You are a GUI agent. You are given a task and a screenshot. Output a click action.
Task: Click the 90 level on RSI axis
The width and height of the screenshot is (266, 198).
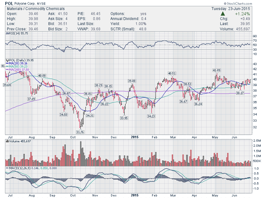[x=255, y=36]
